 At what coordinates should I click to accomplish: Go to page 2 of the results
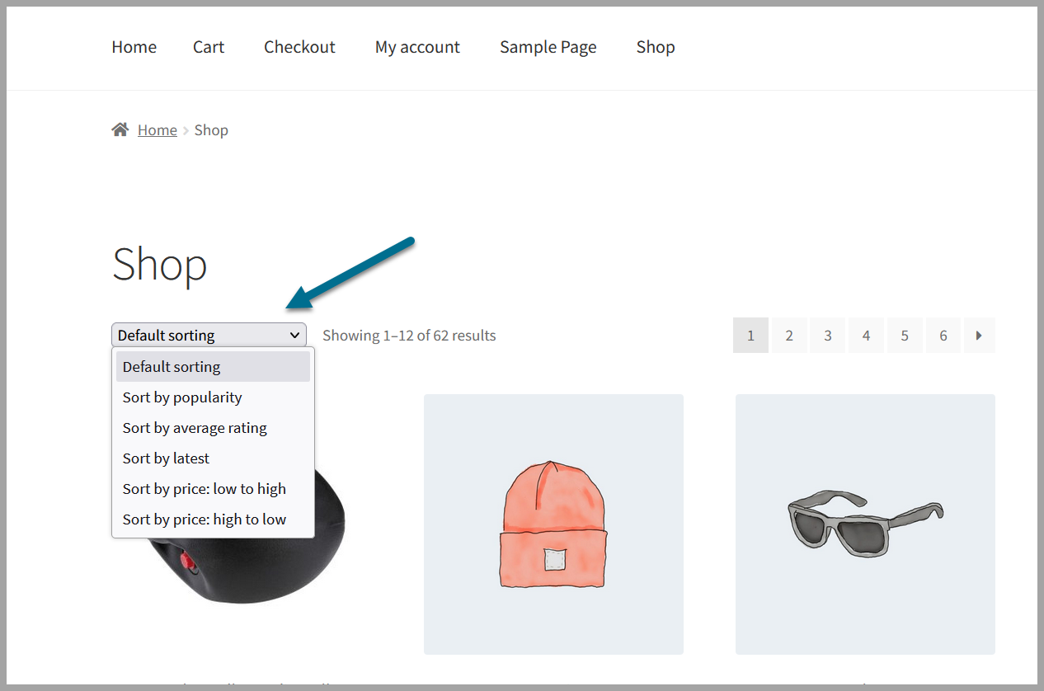click(x=788, y=335)
